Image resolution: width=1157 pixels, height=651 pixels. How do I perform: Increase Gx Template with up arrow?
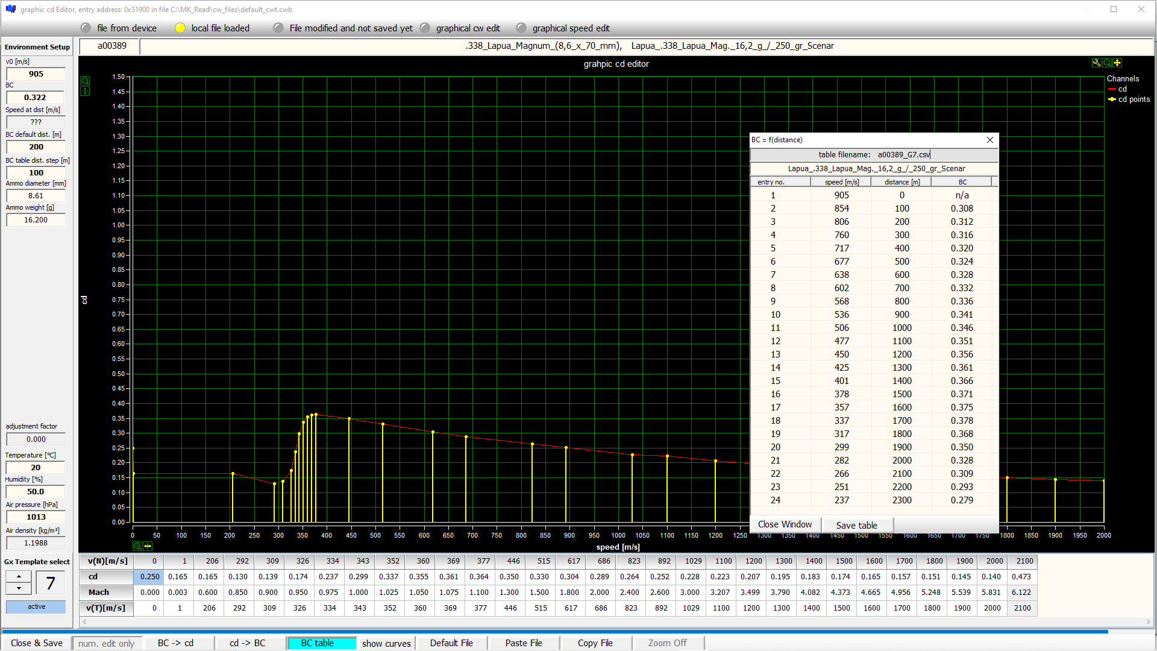pyautogui.click(x=19, y=576)
